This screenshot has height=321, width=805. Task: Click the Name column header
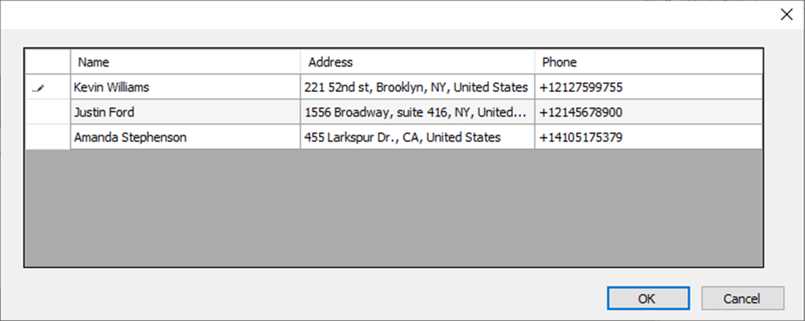(185, 62)
